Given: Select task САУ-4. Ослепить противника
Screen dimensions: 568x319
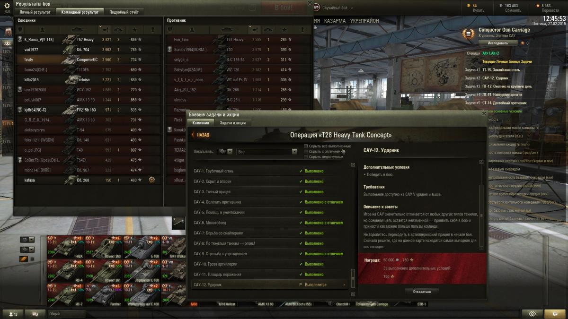Looking at the screenshot, I should pos(270,202).
